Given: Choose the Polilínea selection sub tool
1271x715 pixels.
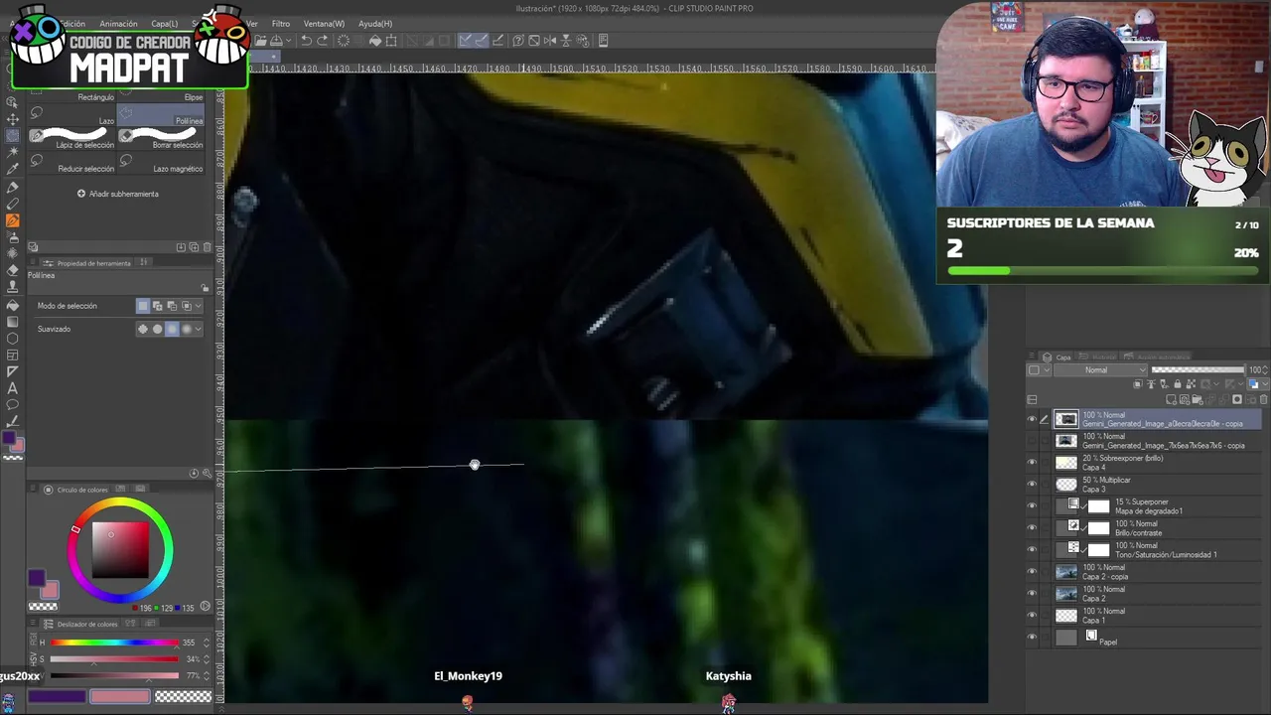Looking at the screenshot, I should click(162, 116).
